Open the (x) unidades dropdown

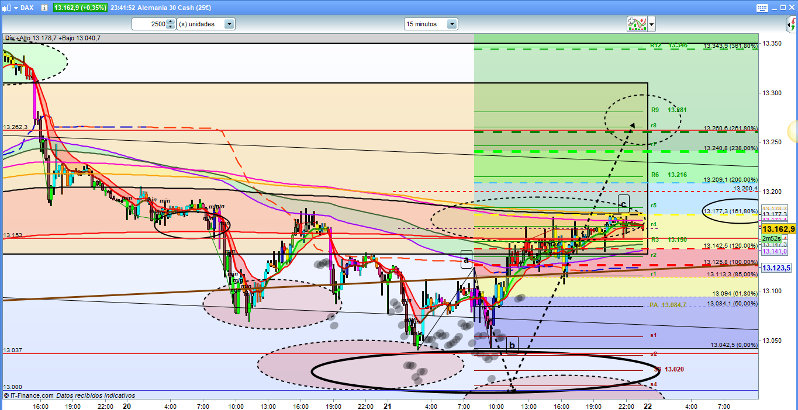pyautogui.click(x=229, y=24)
